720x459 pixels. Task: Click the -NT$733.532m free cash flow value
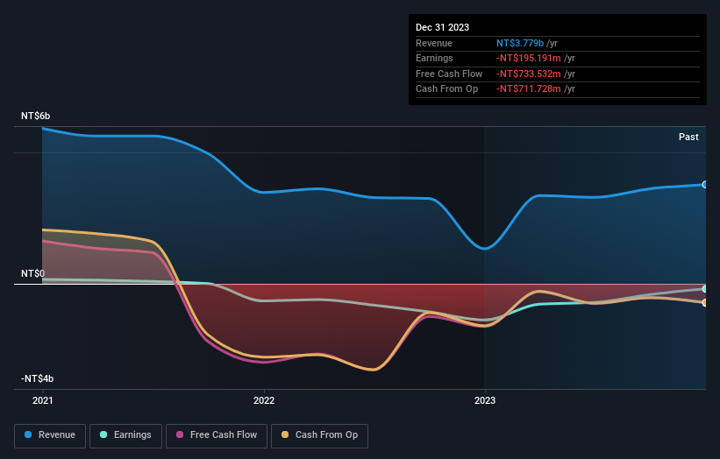(x=528, y=74)
